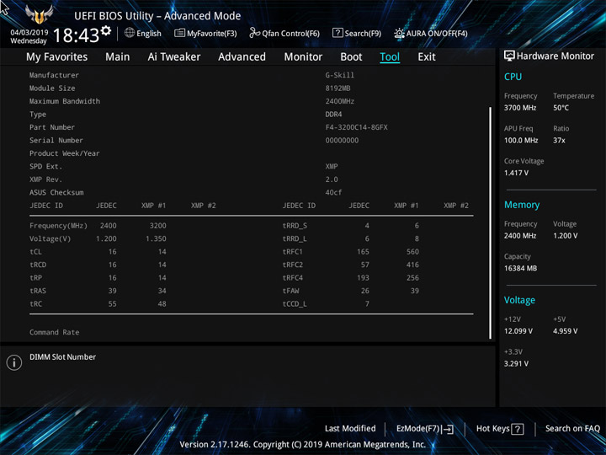Click the globe language icon
The width and height of the screenshot is (606, 455).
(130, 33)
